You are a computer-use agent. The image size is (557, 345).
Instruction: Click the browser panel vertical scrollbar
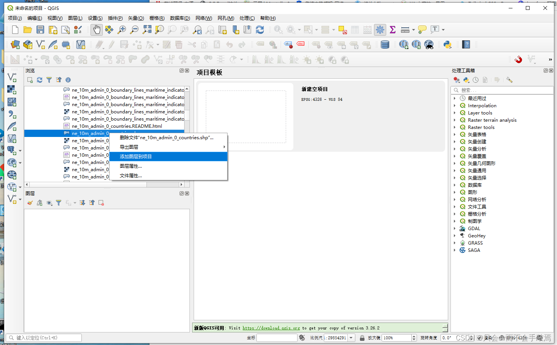(187, 134)
